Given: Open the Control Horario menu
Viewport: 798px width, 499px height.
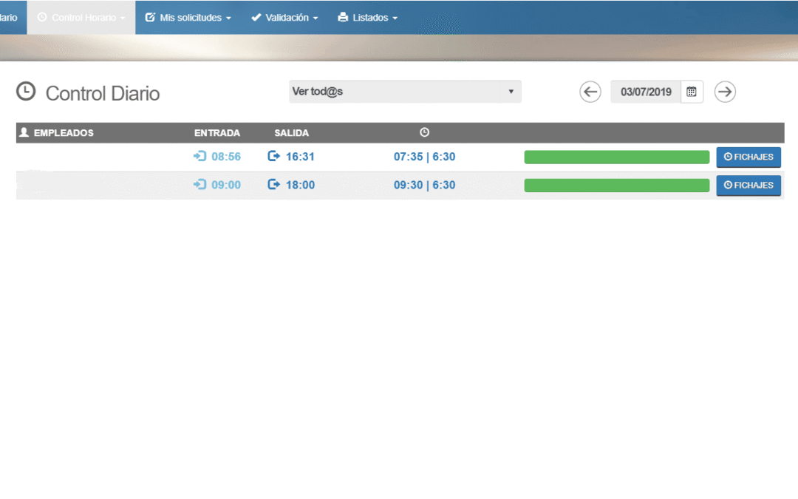Looking at the screenshot, I should (x=81, y=17).
